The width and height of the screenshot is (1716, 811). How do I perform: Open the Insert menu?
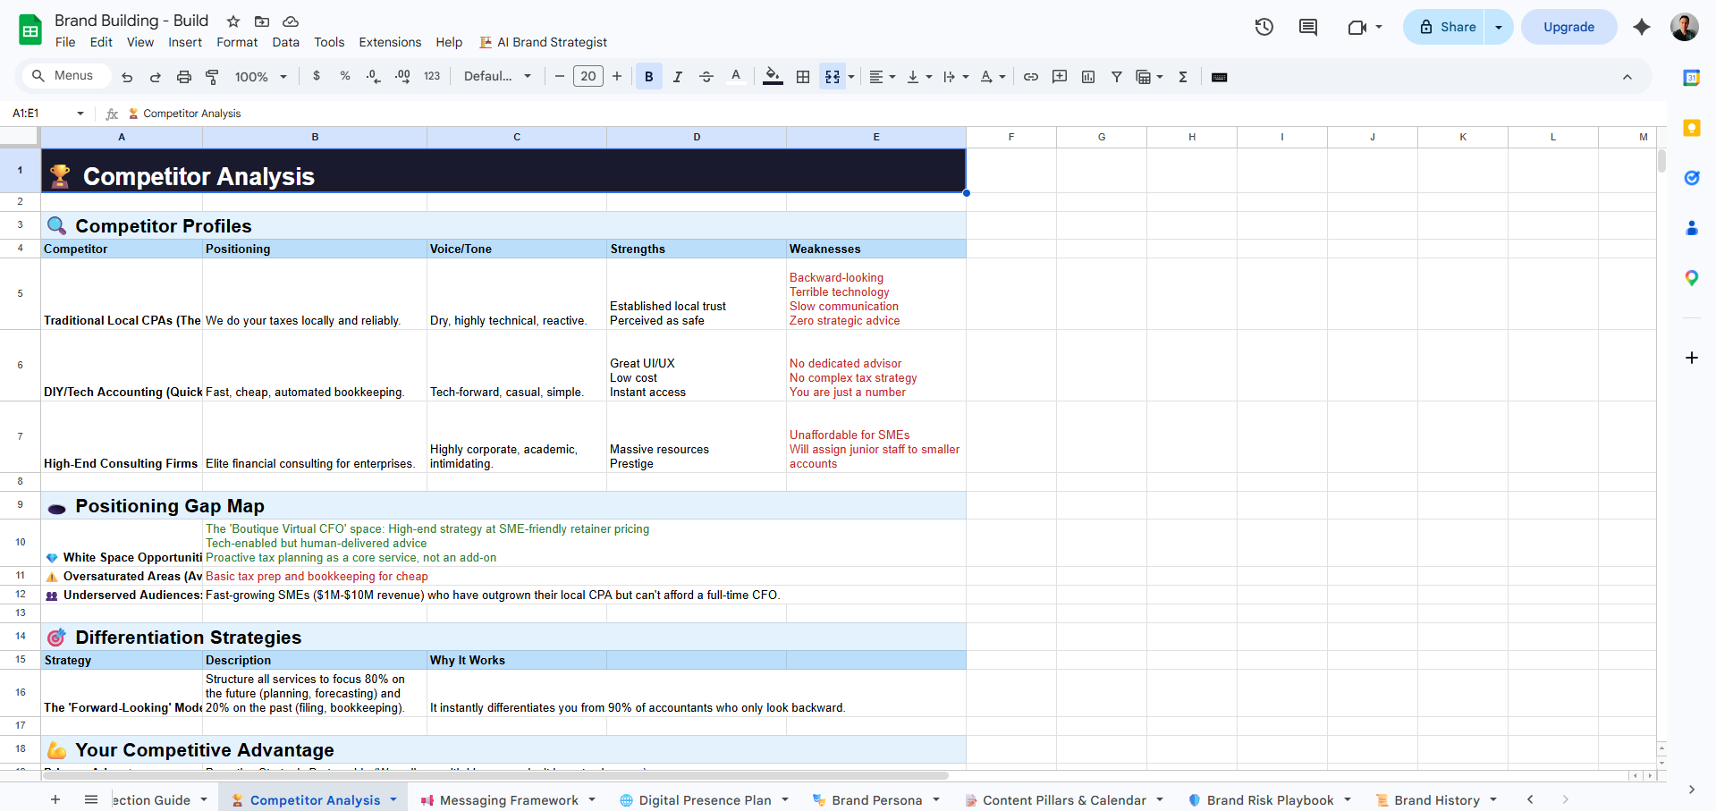coord(185,42)
